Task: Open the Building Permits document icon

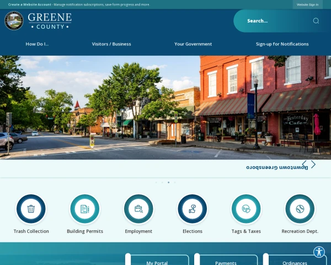Action: point(85,209)
